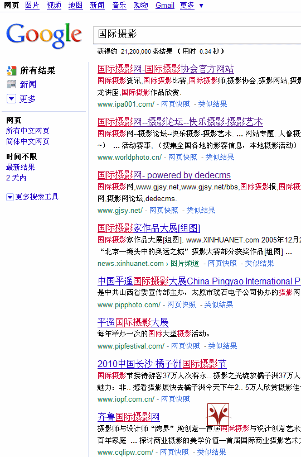Viewport: 301px width, 457px height.
Task: Open 购物 in the top navigation
Action: [141, 5]
